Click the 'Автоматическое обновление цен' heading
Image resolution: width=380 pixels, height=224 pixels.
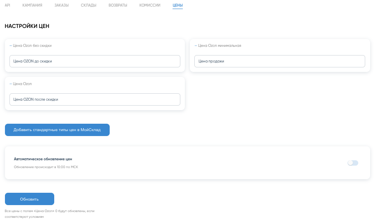pyautogui.click(x=43, y=159)
